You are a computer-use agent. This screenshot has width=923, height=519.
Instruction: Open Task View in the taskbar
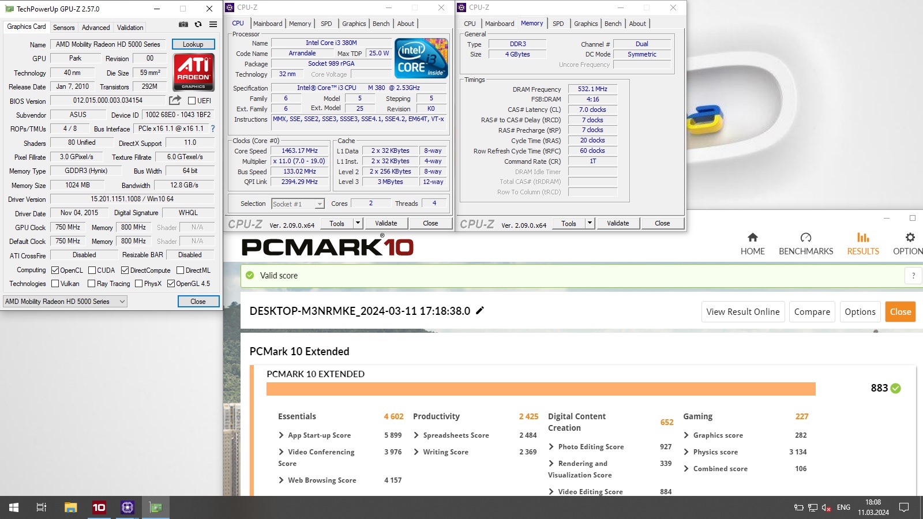click(x=42, y=507)
